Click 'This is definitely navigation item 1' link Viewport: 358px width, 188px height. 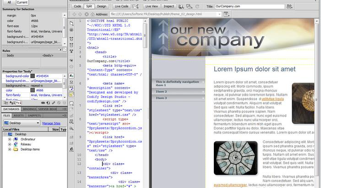pos(178,83)
